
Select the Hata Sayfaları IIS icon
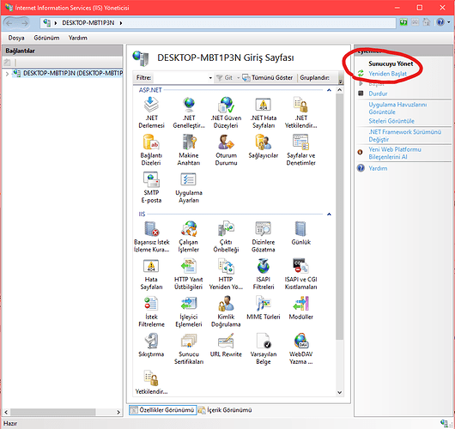(x=151, y=275)
